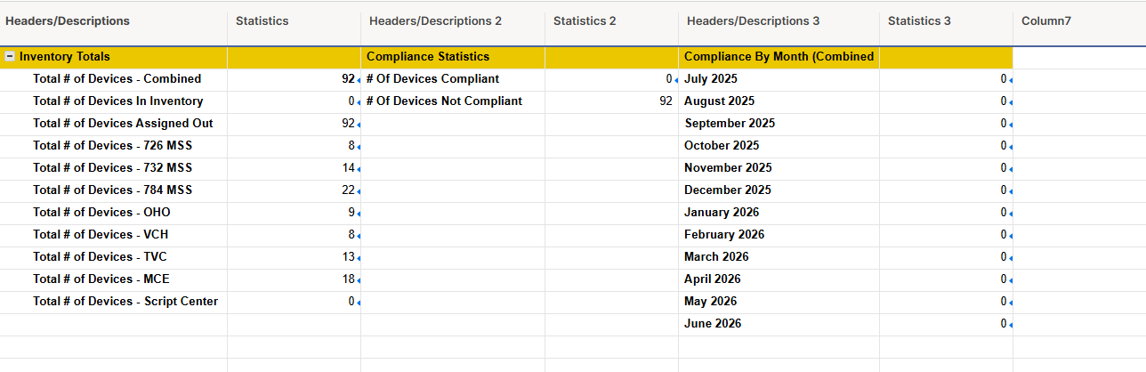The height and width of the screenshot is (372, 1146).
Task: Select the August 2025 month cell
Action: (x=779, y=101)
